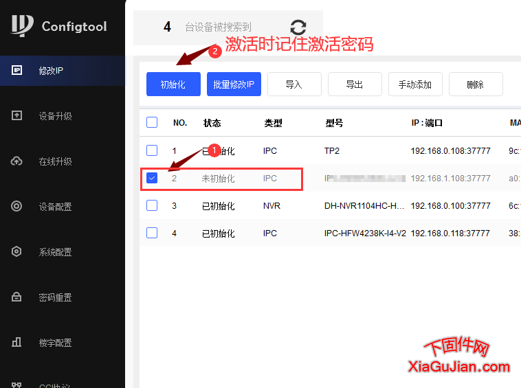
Task: Click the 修改IP sidebar icon
Action: (17, 70)
